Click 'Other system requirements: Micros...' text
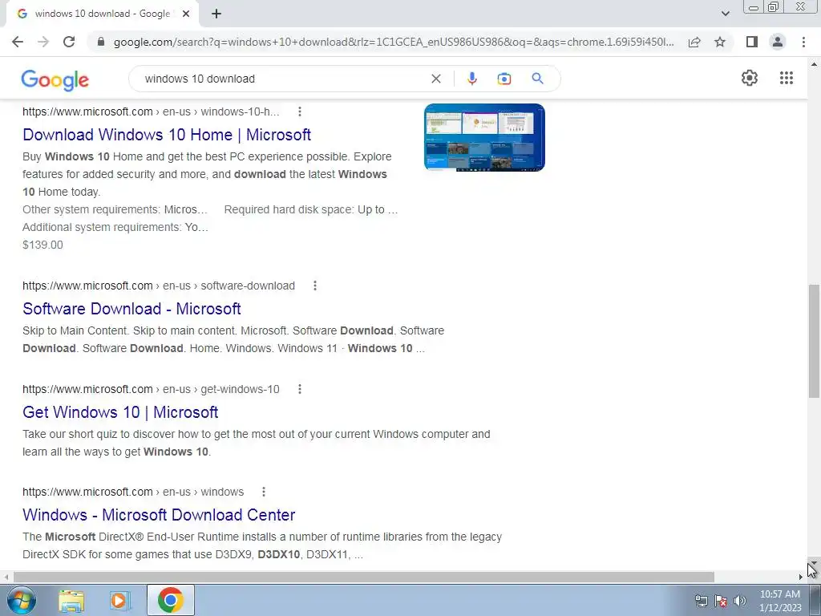The width and height of the screenshot is (821, 616). coord(115,209)
